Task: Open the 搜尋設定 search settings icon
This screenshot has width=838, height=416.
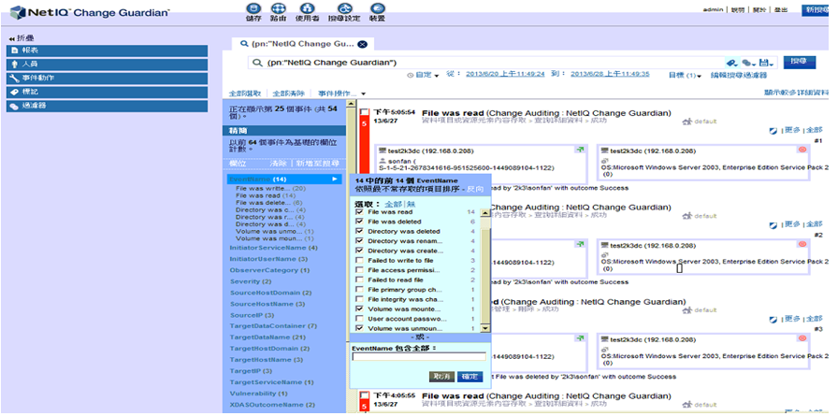Action: click(x=345, y=8)
